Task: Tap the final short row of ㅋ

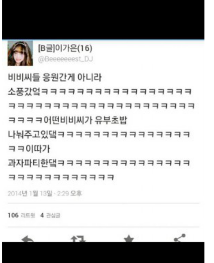Action: tap(61, 177)
